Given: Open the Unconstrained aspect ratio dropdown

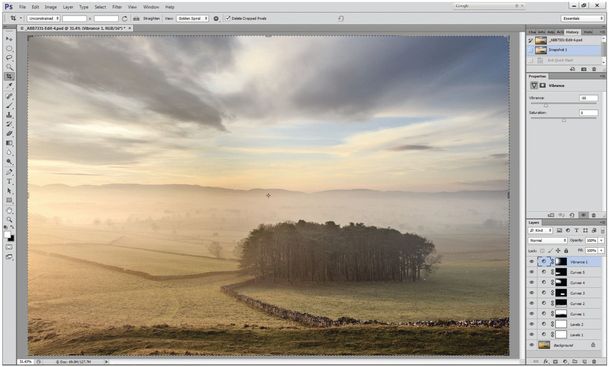Looking at the screenshot, I should pos(43,18).
